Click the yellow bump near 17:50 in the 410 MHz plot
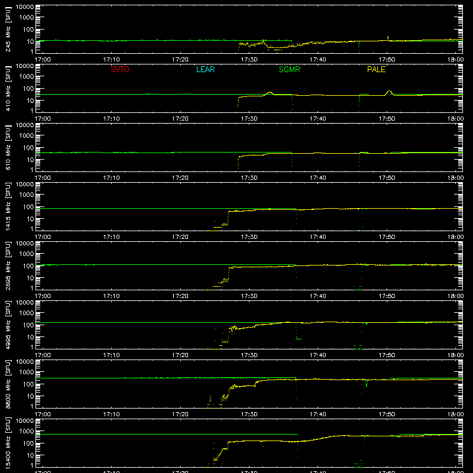 point(389,93)
